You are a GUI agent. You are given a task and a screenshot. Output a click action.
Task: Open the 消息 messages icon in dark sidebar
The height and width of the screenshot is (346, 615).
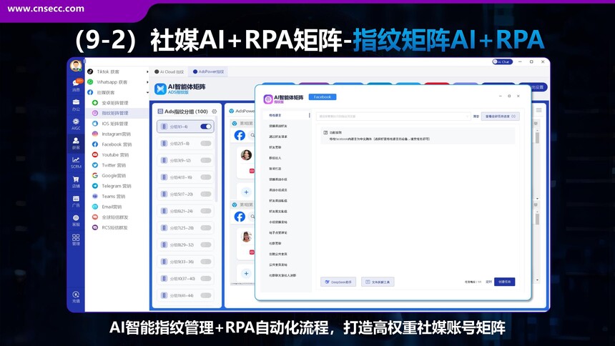76,85
